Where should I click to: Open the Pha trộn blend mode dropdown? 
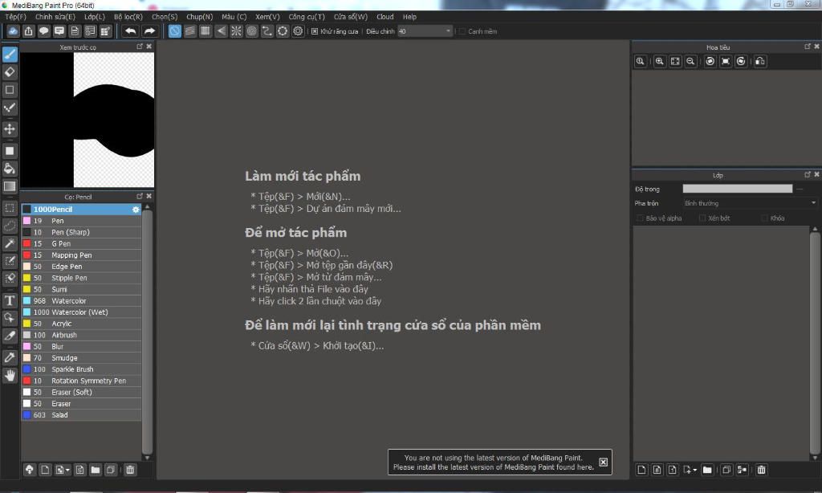click(750, 203)
